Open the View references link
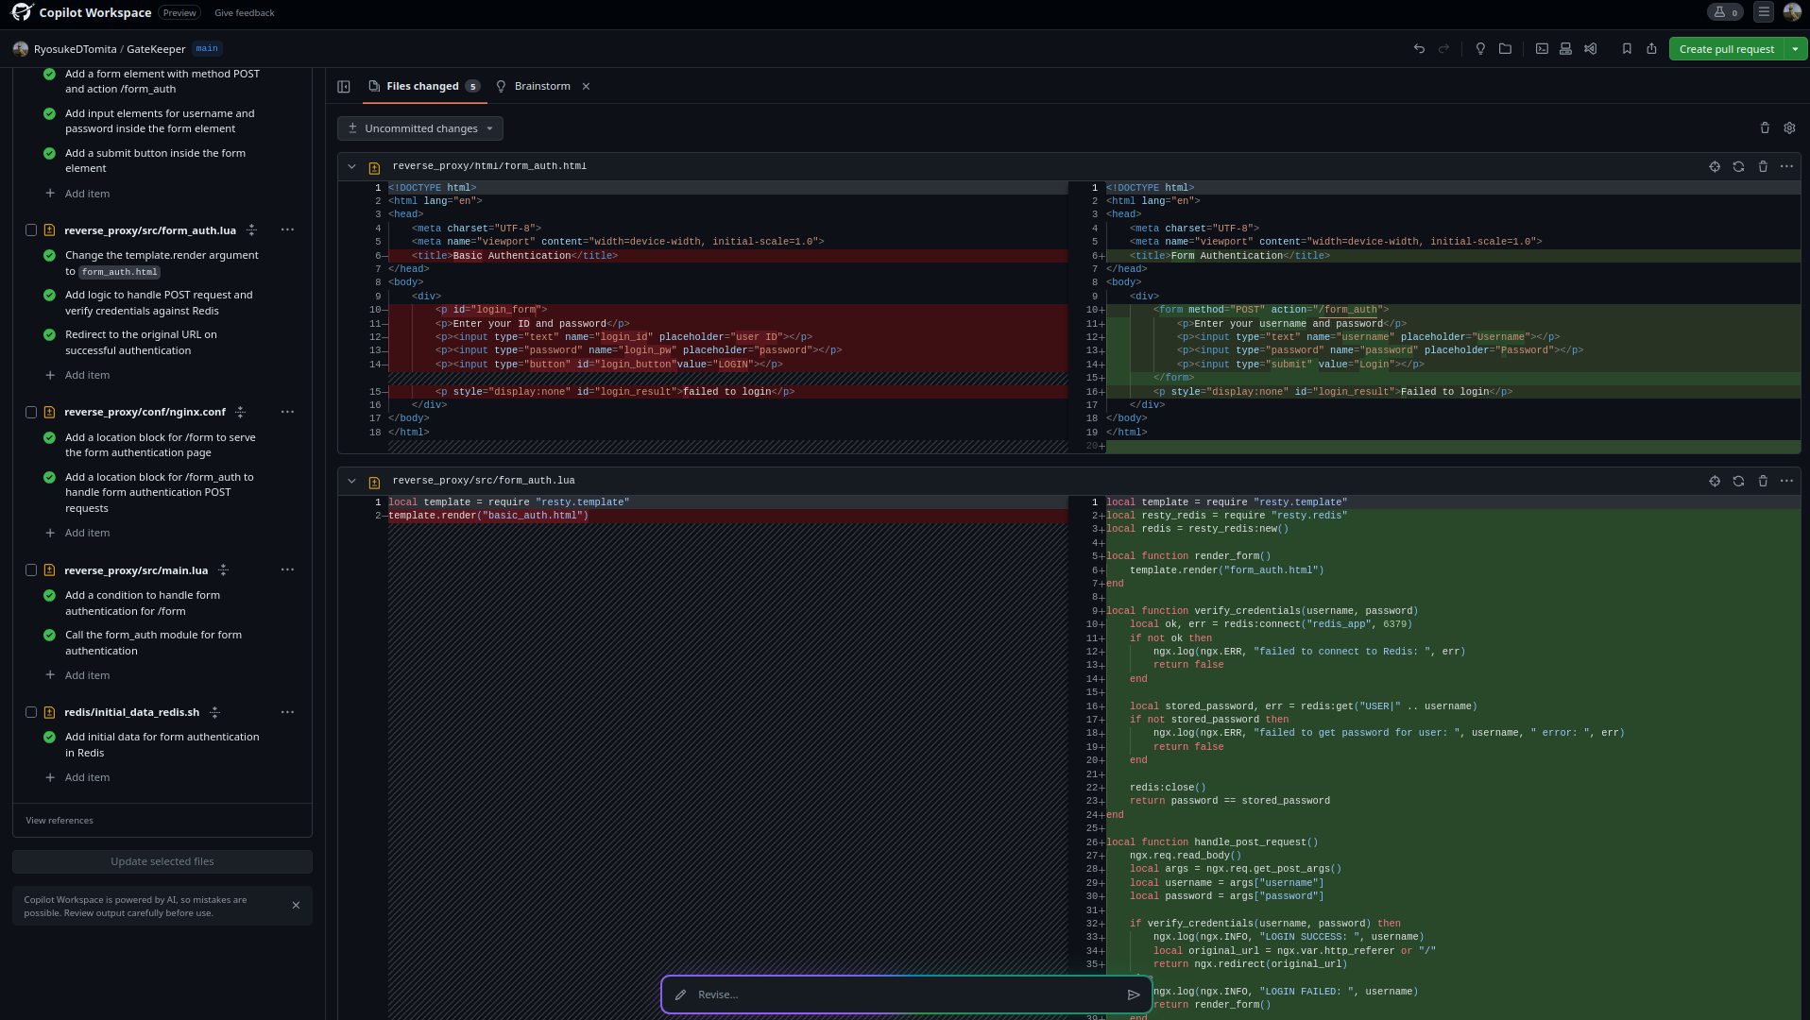Screen dimensions: 1810x1020 click(x=60, y=821)
